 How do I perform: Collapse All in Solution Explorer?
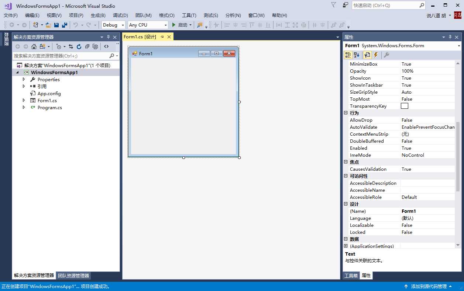tap(87, 46)
